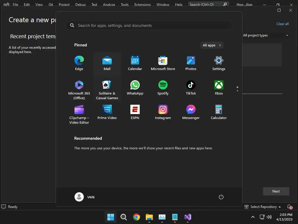Open the Test menu in Visual Studio
Viewport: 298px width, 224px height.
[x=94, y=4]
